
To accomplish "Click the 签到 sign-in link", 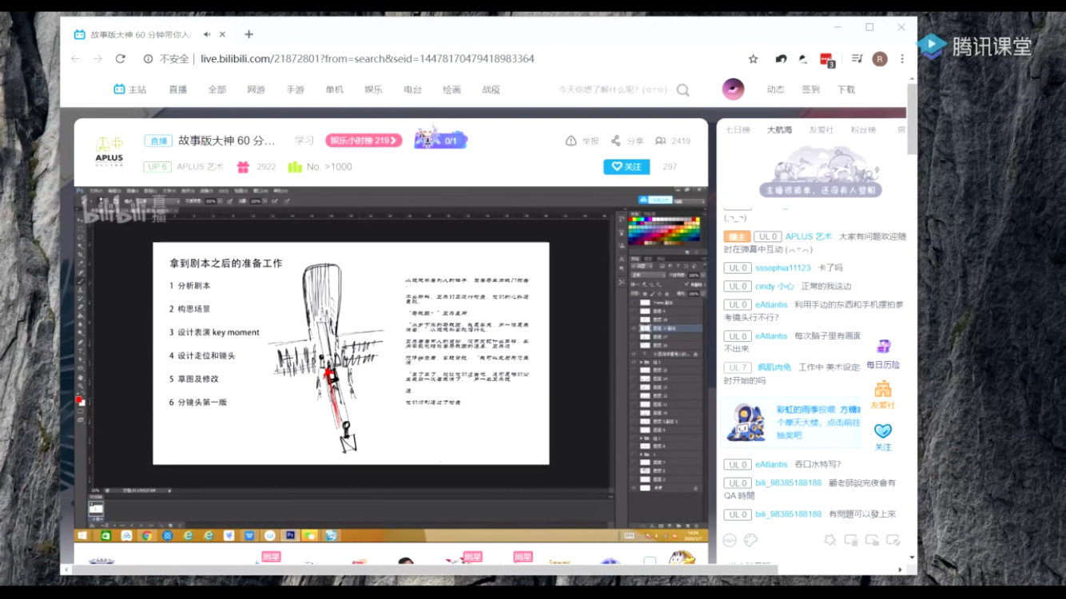I will coord(810,89).
